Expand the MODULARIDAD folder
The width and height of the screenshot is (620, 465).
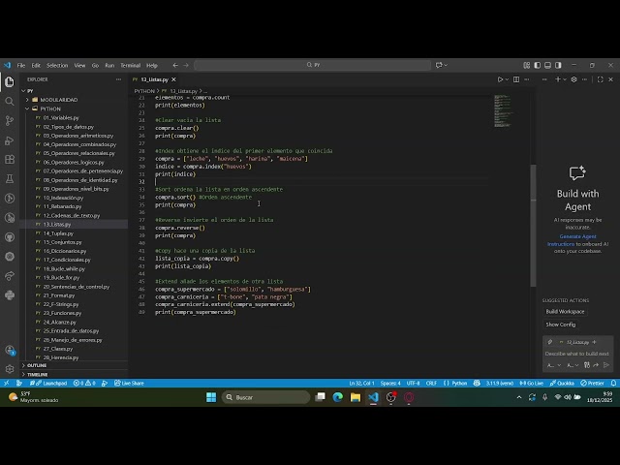click(x=27, y=100)
